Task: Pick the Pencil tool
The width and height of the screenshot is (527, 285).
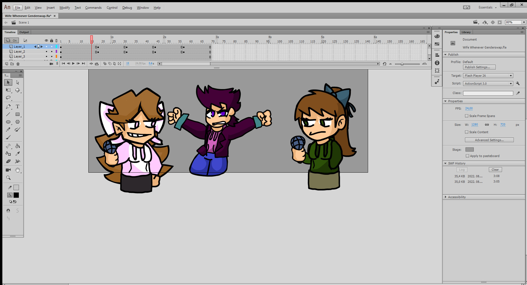Action: click(x=8, y=130)
